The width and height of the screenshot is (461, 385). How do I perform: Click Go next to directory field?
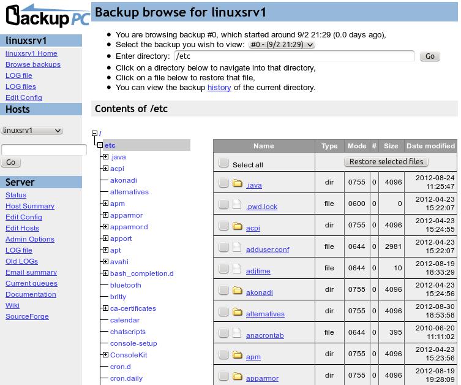[430, 56]
